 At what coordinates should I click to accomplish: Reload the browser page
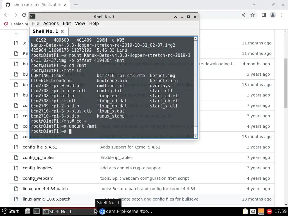tap(24, 15)
